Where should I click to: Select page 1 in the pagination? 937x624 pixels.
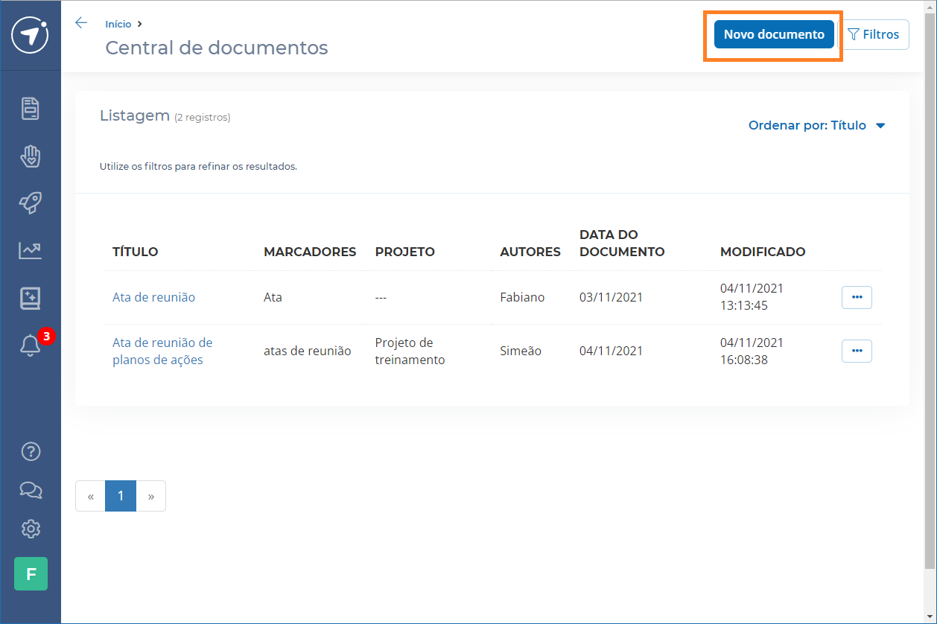121,496
